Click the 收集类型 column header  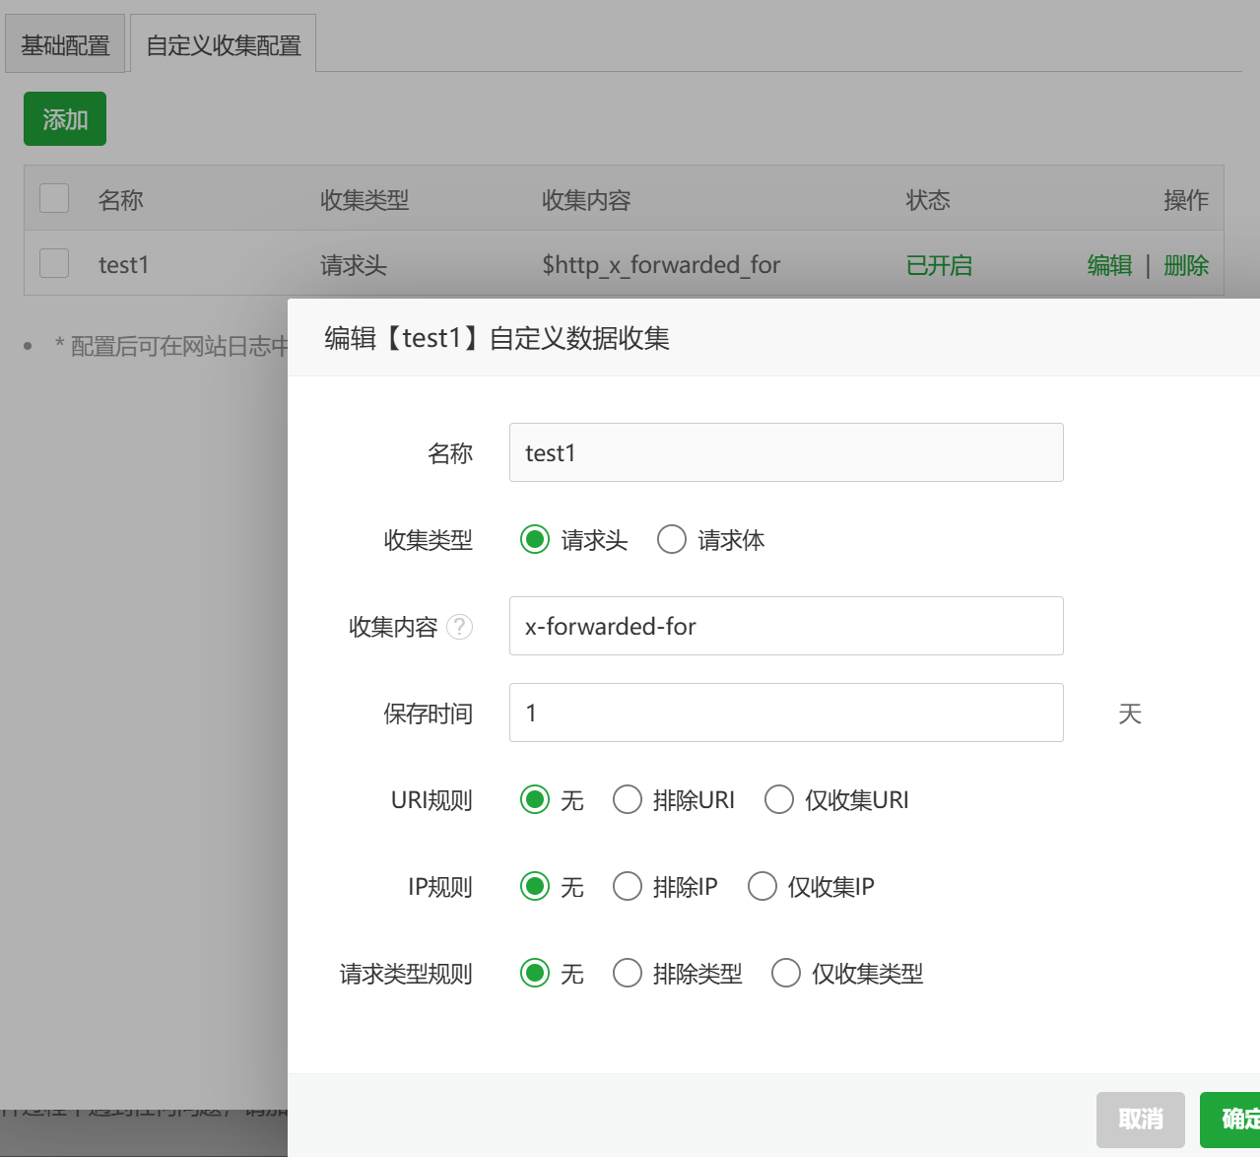pyautogui.click(x=365, y=200)
